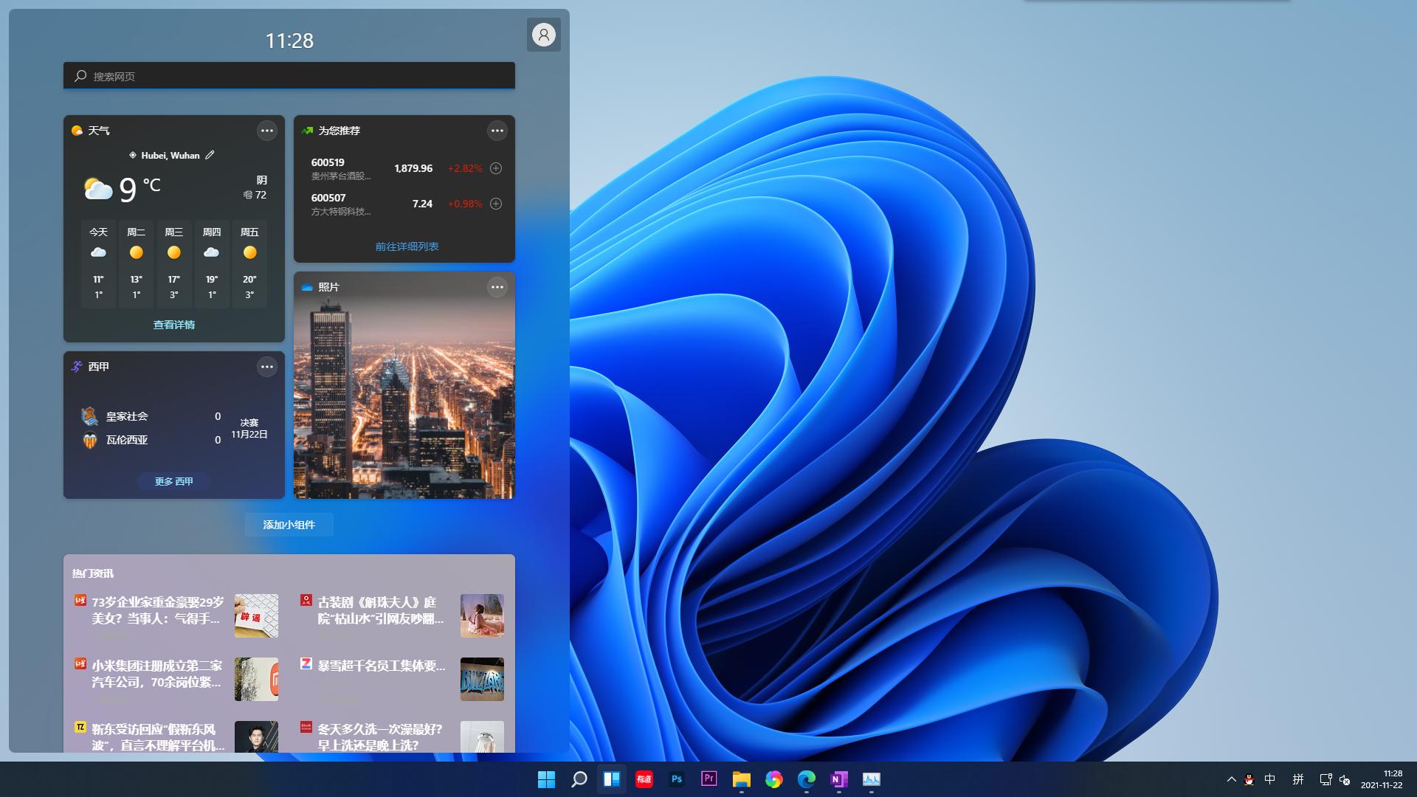
Task: Unmute the system volume in the tray
Action: (x=1346, y=779)
